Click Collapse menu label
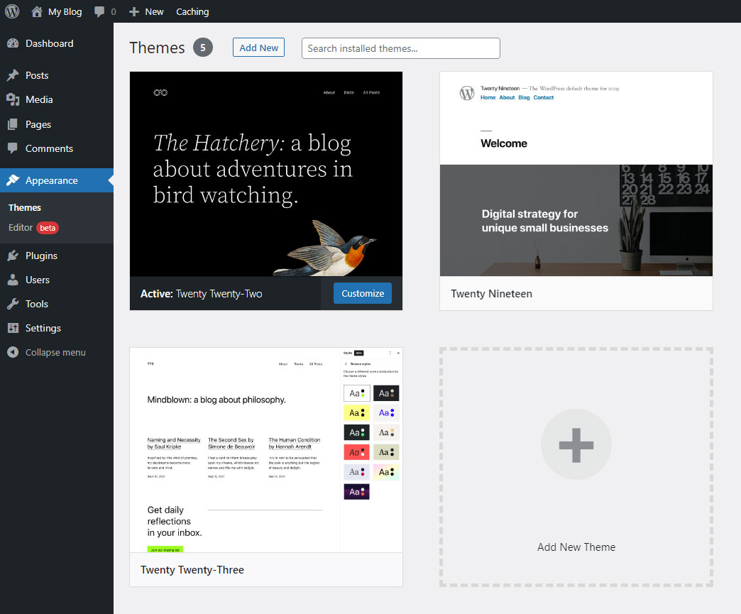The width and height of the screenshot is (741, 614). click(55, 352)
